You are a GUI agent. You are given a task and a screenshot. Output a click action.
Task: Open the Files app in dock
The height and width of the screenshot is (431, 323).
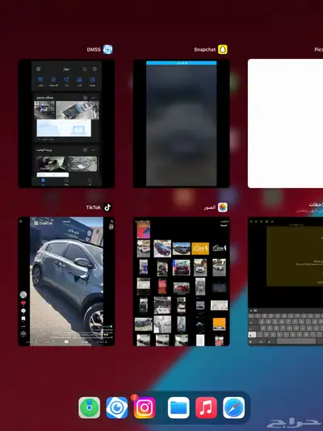[x=178, y=408]
